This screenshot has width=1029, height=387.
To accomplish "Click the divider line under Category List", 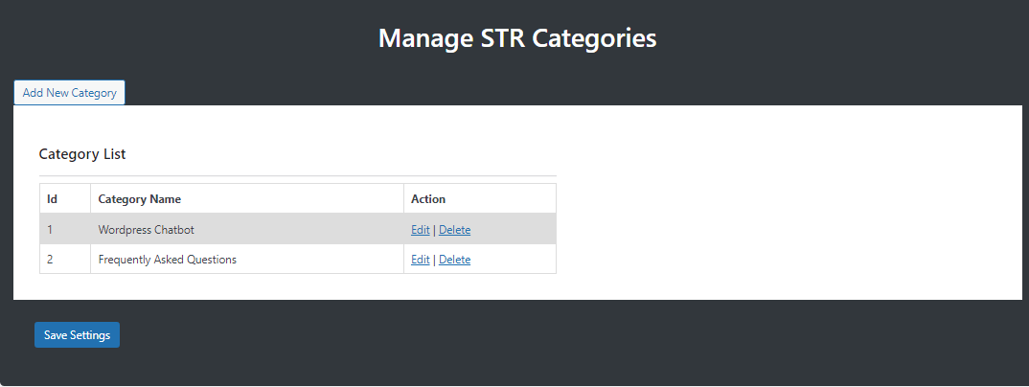I will tap(297, 176).
